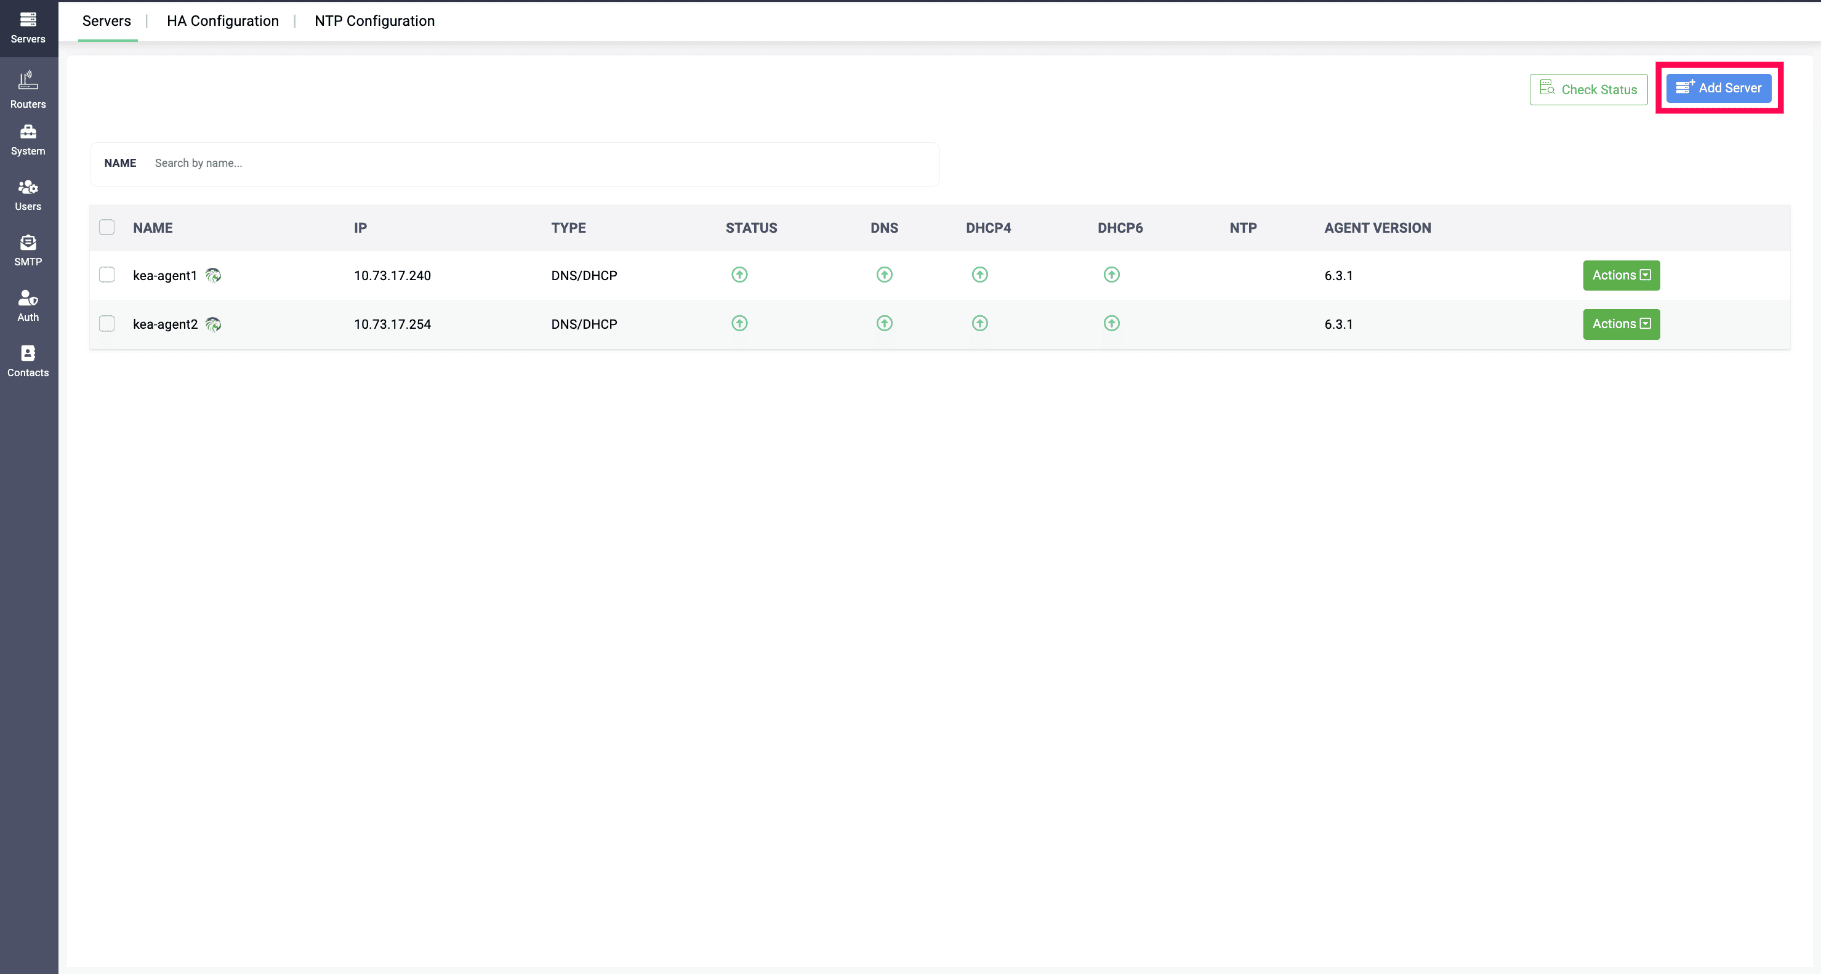Switch to the NTP Configuration tab
This screenshot has width=1821, height=974.
coord(375,21)
